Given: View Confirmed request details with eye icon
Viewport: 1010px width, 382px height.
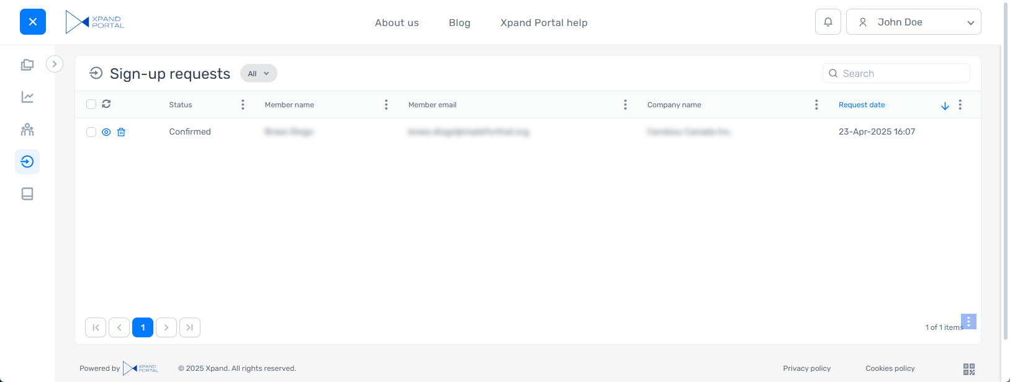Looking at the screenshot, I should coord(106,132).
